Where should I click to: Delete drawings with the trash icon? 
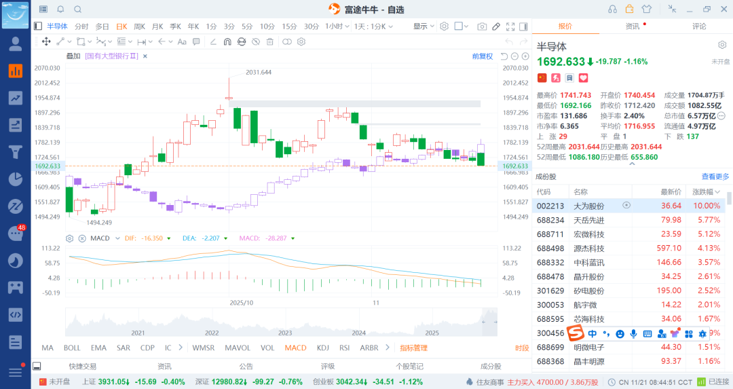[270, 41]
